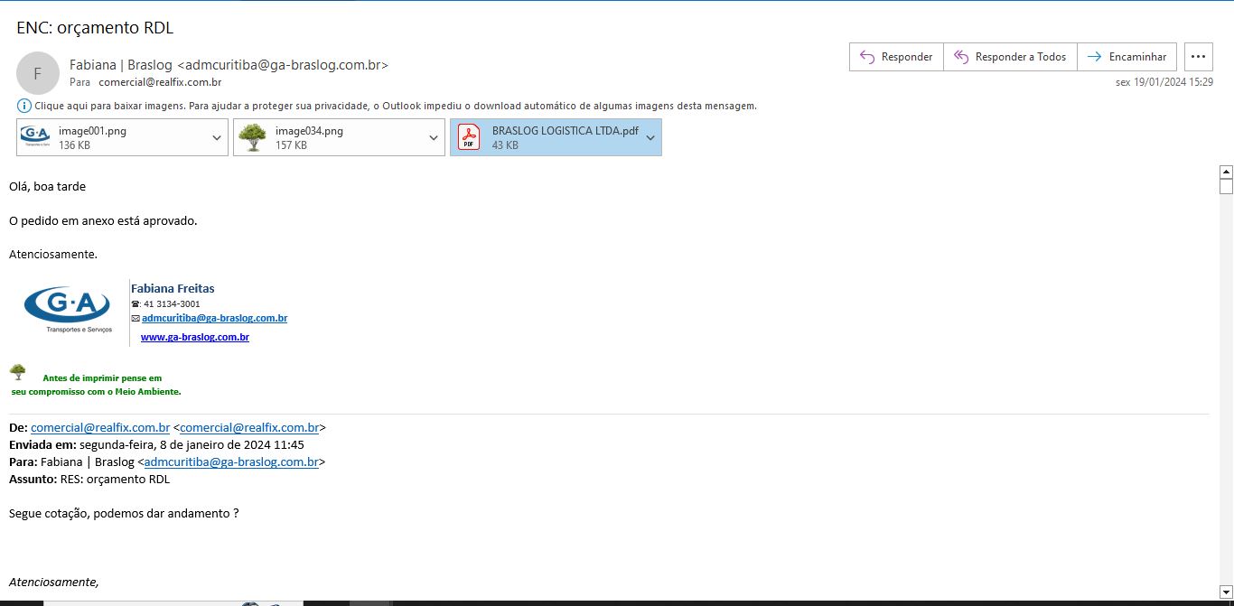The image size is (1234, 606).
Task: Click sender avatar circle with F
Action: click(37, 73)
